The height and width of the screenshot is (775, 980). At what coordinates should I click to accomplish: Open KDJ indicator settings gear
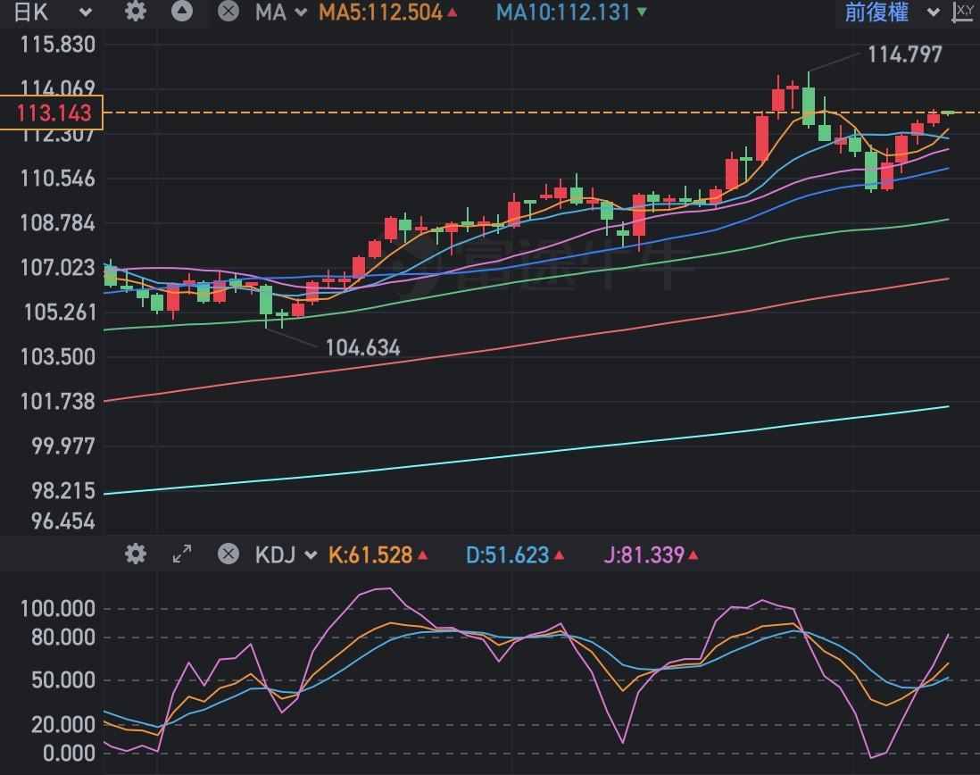tap(135, 554)
